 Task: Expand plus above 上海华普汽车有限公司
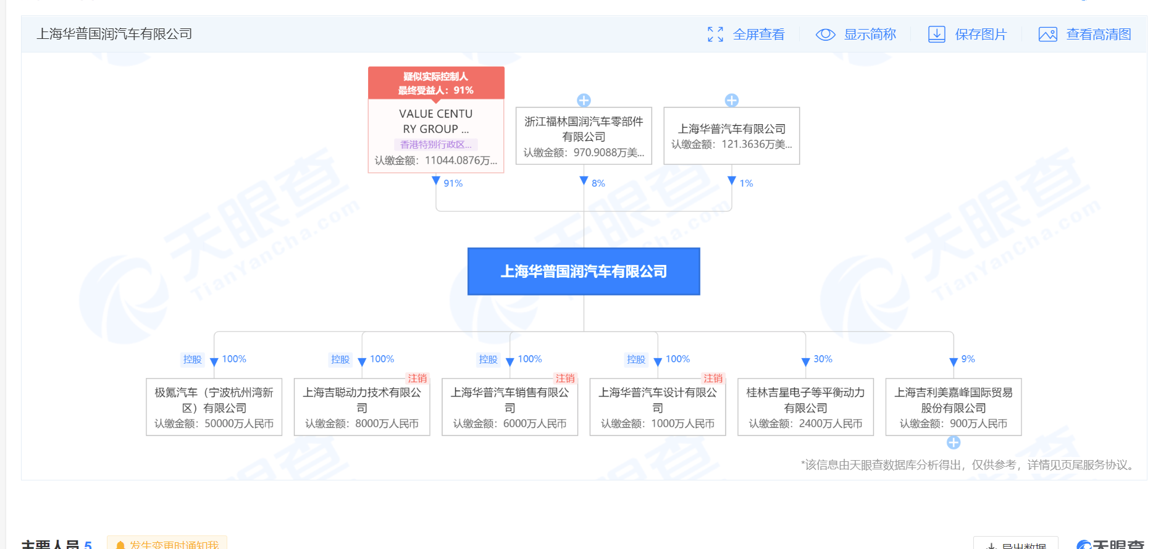pos(732,100)
